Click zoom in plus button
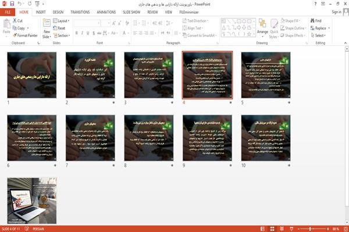Screen dimensions: 349x232 (328, 229)
